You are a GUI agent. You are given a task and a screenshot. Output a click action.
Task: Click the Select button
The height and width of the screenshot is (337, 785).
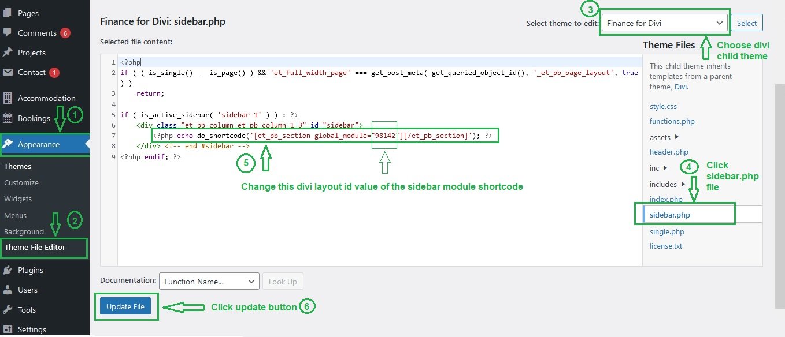click(747, 23)
